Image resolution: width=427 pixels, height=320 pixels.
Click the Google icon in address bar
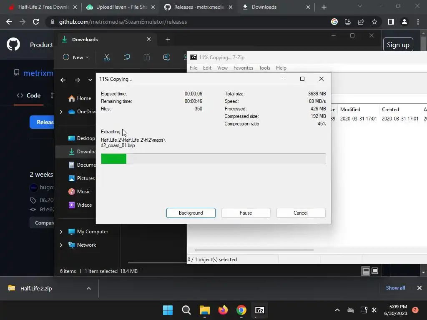point(334,22)
